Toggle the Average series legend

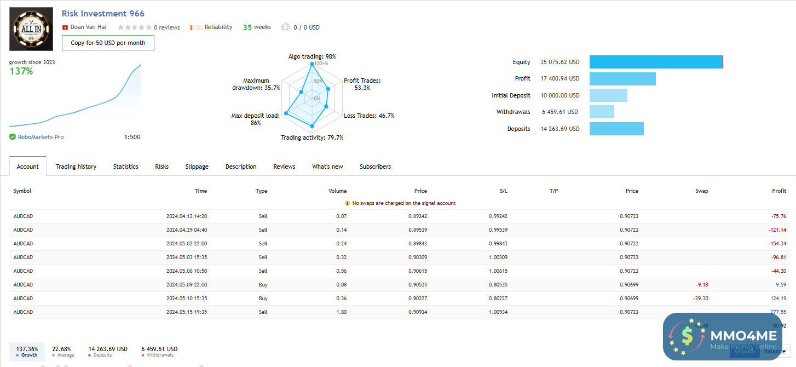(x=62, y=351)
